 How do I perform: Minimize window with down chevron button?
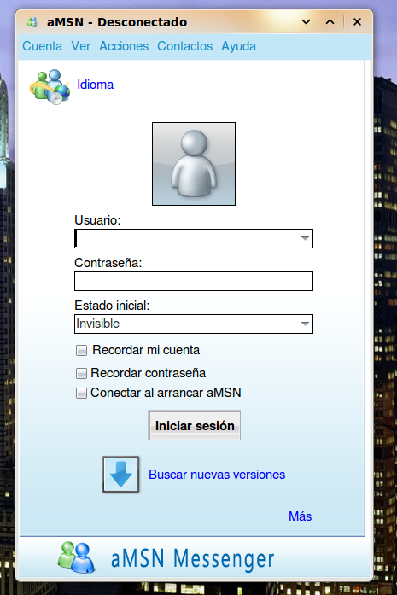pyautogui.click(x=306, y=22)
